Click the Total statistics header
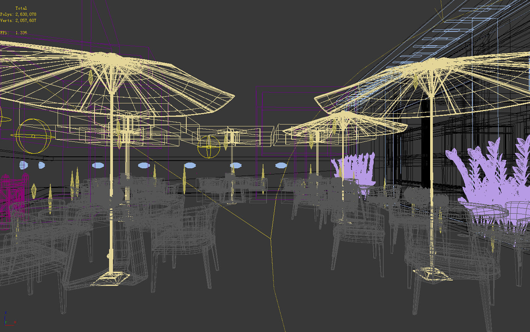The image size is (530, 332). (21, 8)
